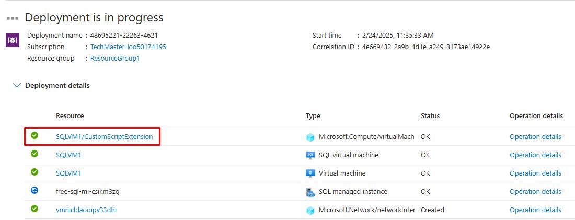Click the Operation details column header
Image resolution: width=575 pixels, height=220 pixels.
[x=536, y=115]
